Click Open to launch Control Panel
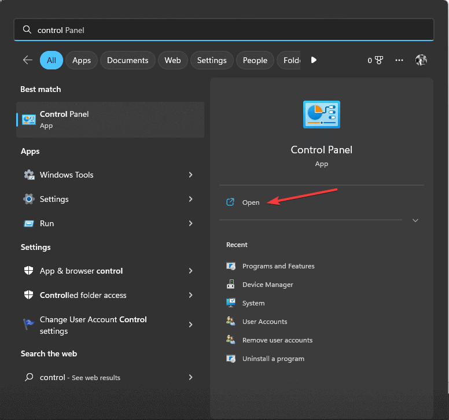 tap(251, 202)
